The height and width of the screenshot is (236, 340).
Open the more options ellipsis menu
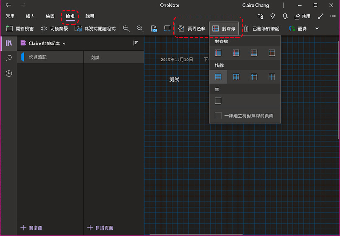pos(333,16)
